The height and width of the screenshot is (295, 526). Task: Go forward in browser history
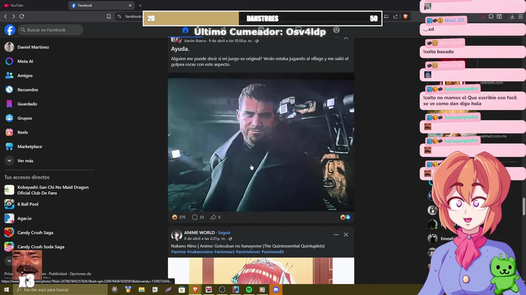[x=14, y=16]
